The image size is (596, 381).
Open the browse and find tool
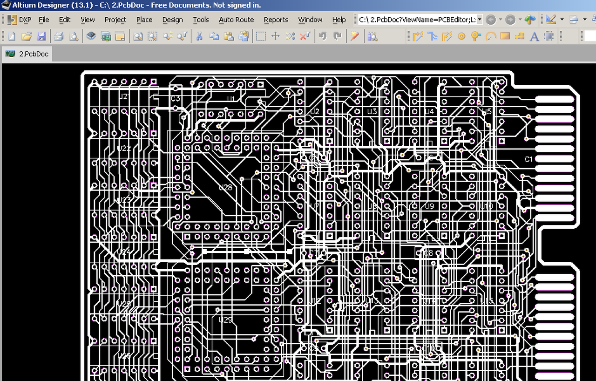coord(372,36)
